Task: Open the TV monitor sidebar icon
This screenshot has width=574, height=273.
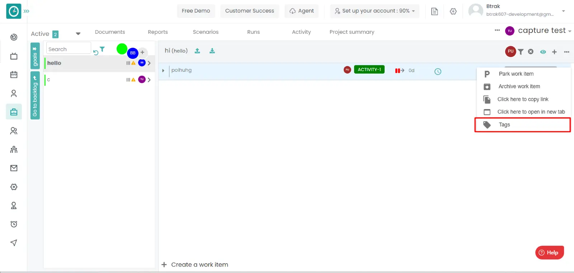Action: click(14, 56)
